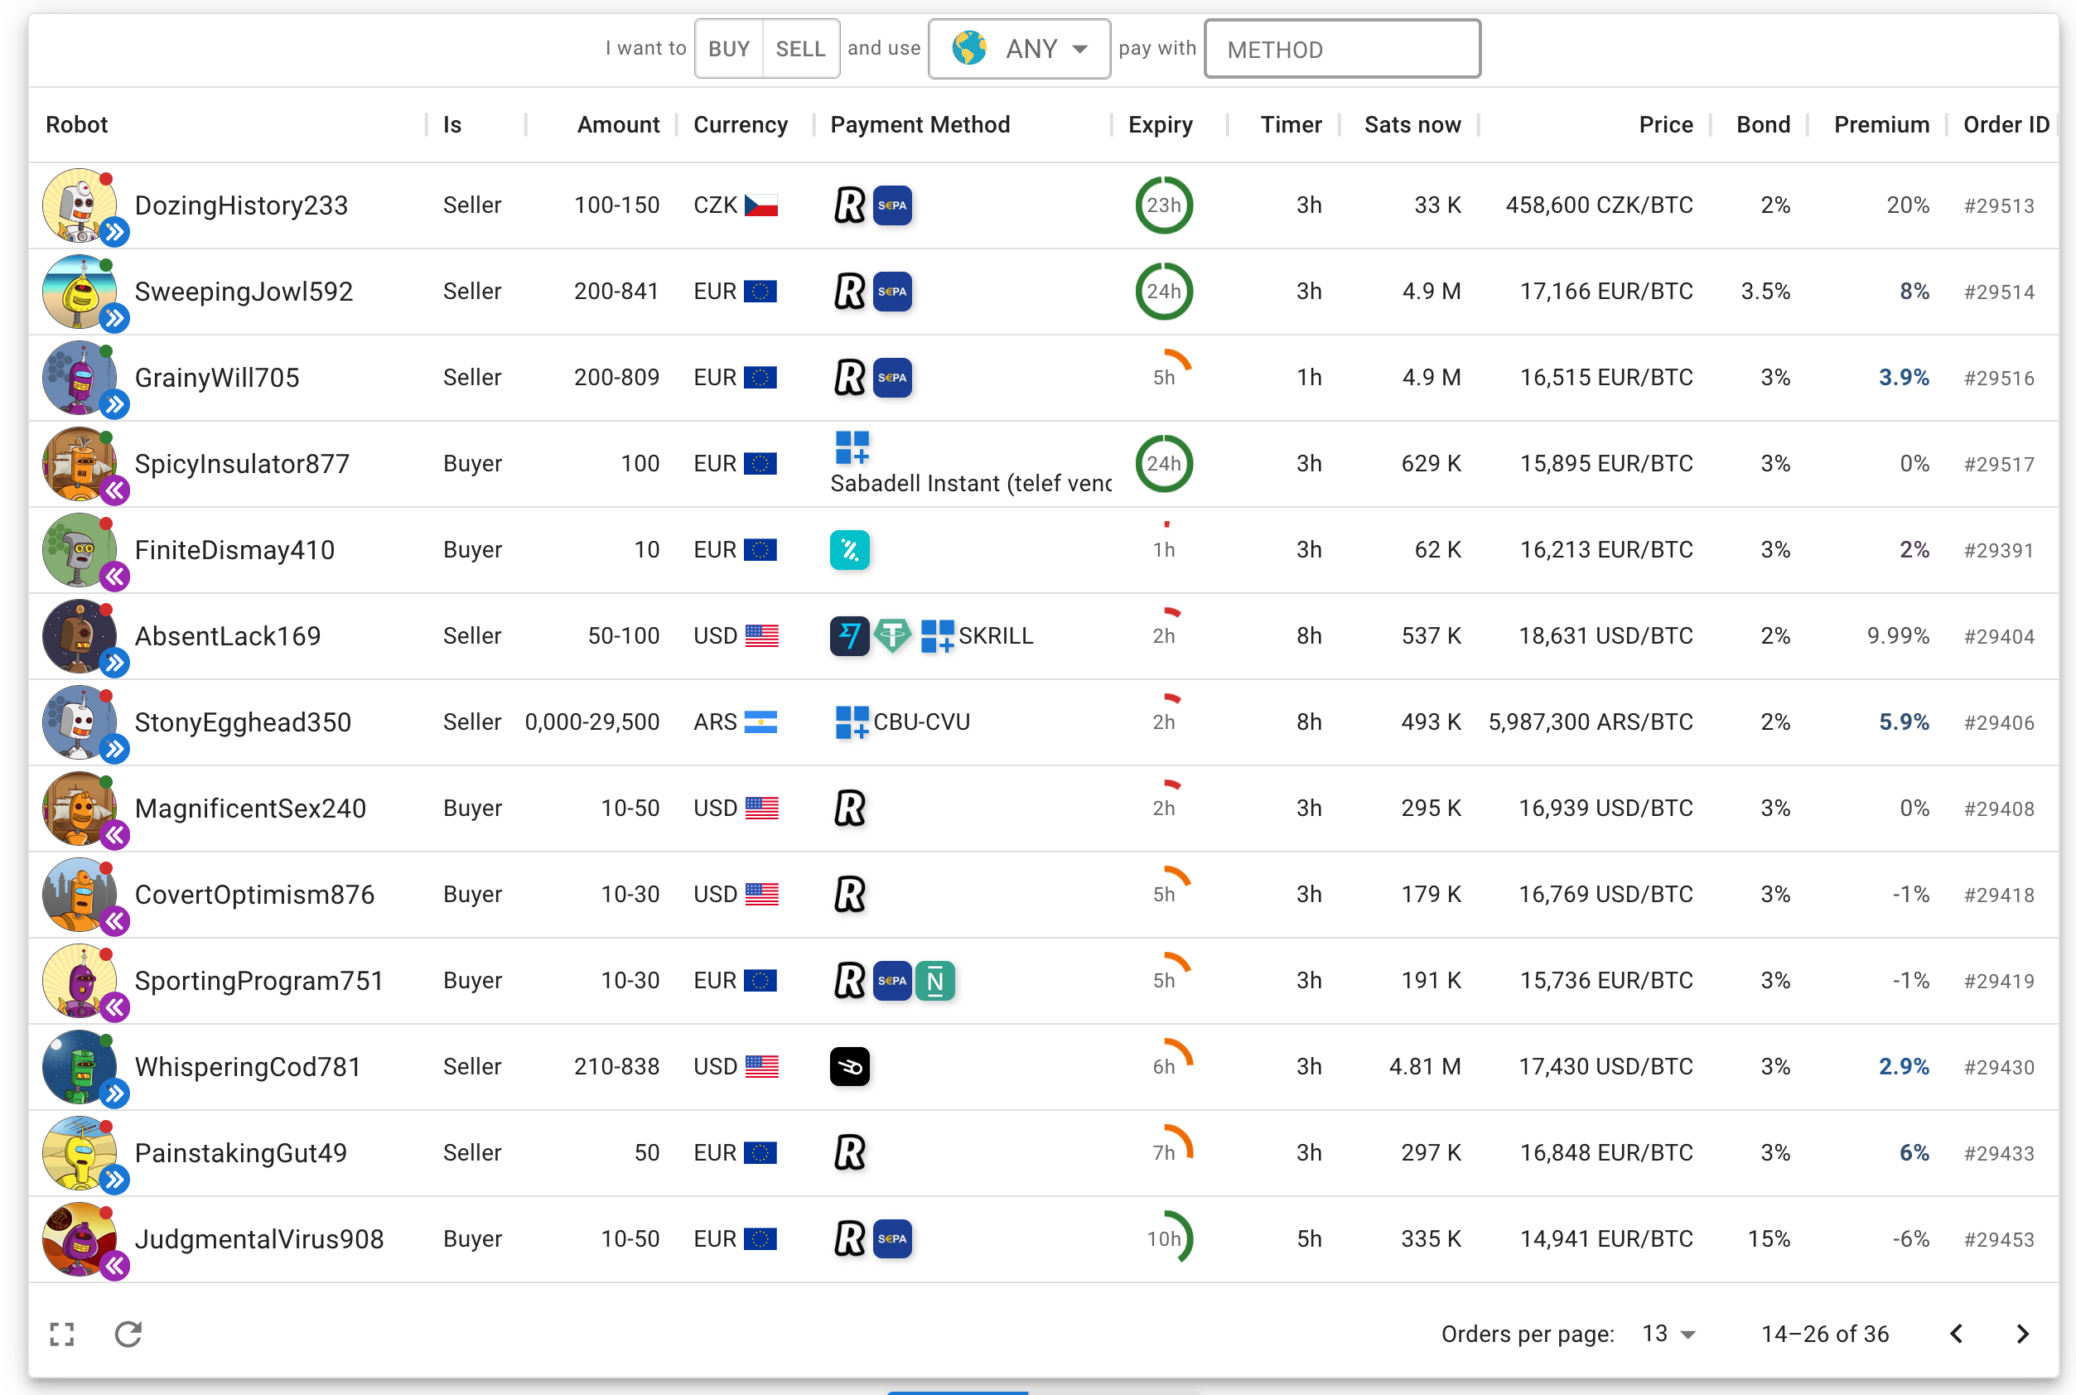Click the SEPA icon in GrainyWill705's row
2076x1395 pixels.
(892, 378)
